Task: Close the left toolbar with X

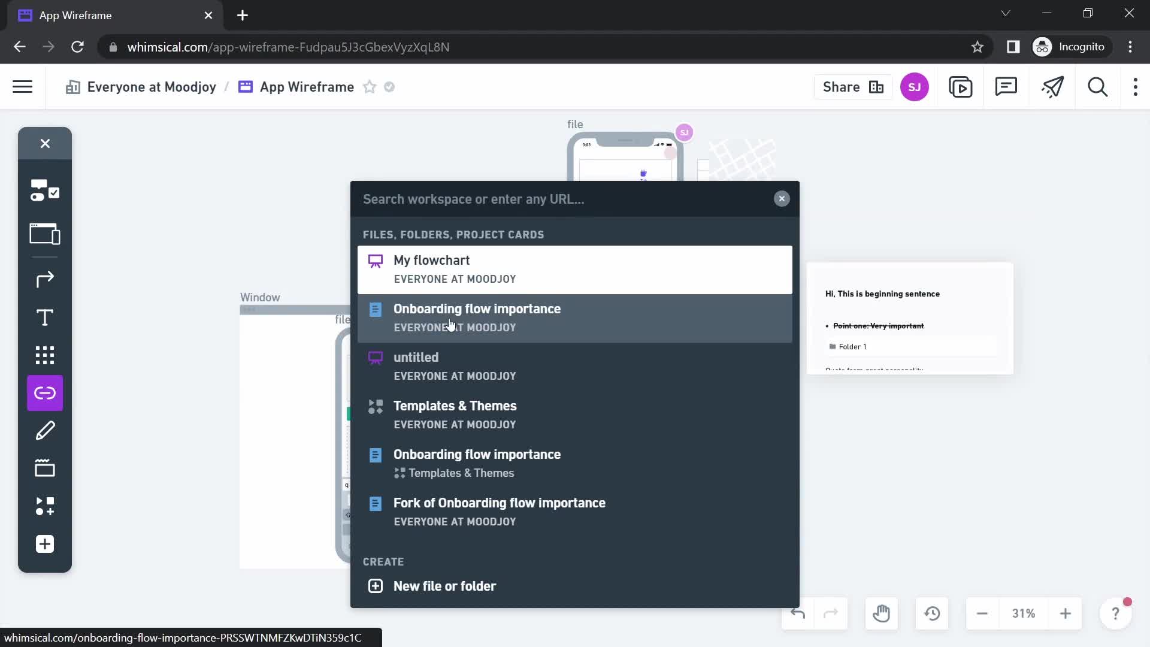Action: coord(45,143)
